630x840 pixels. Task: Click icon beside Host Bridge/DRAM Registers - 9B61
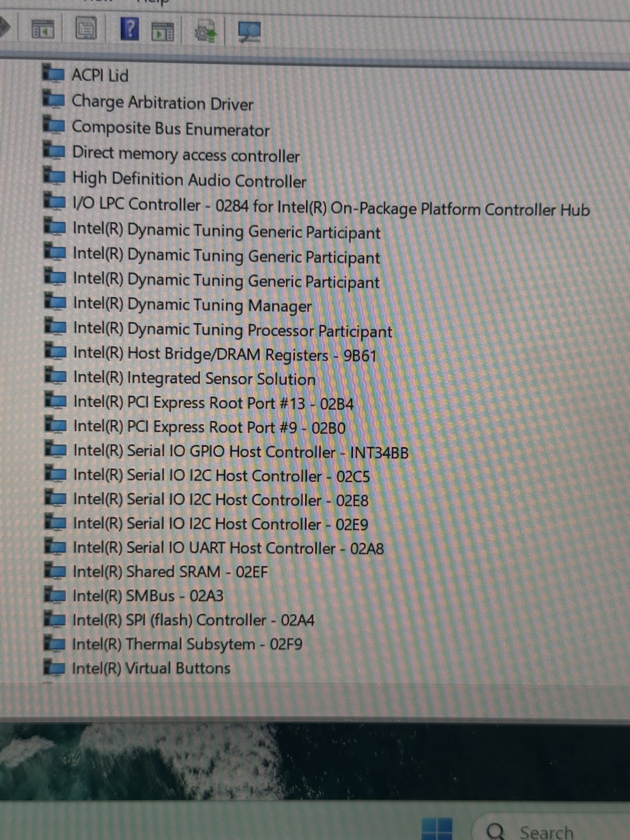[x=55, y=351]
